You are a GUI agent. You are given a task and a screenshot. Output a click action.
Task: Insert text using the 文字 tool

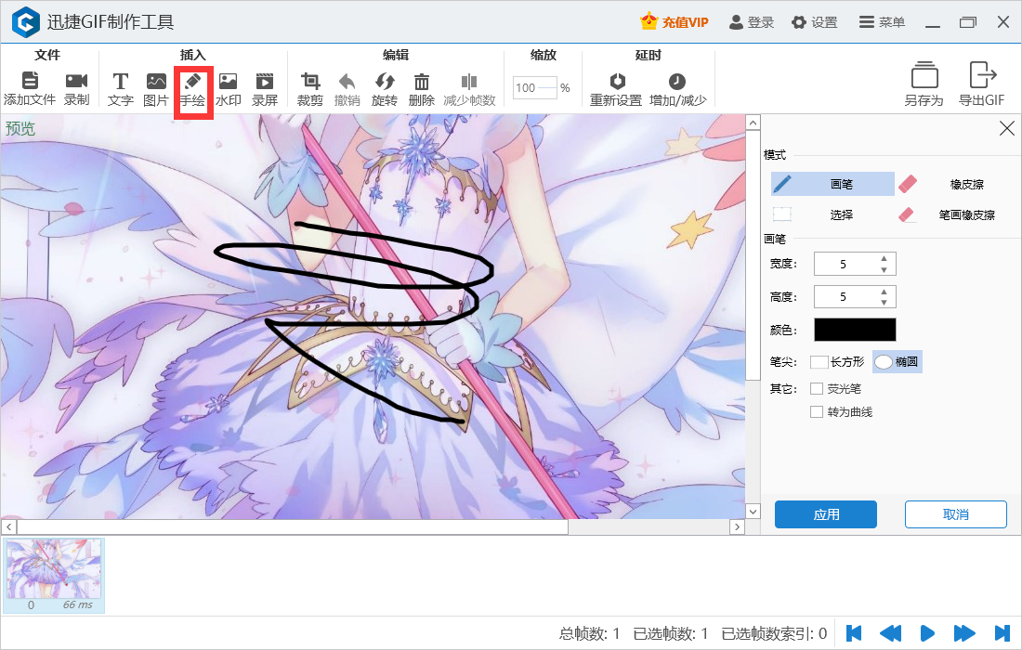tap(121, 89)
